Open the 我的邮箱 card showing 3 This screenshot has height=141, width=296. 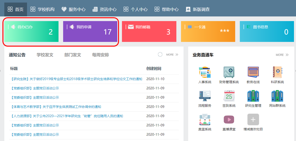(149, 31)
